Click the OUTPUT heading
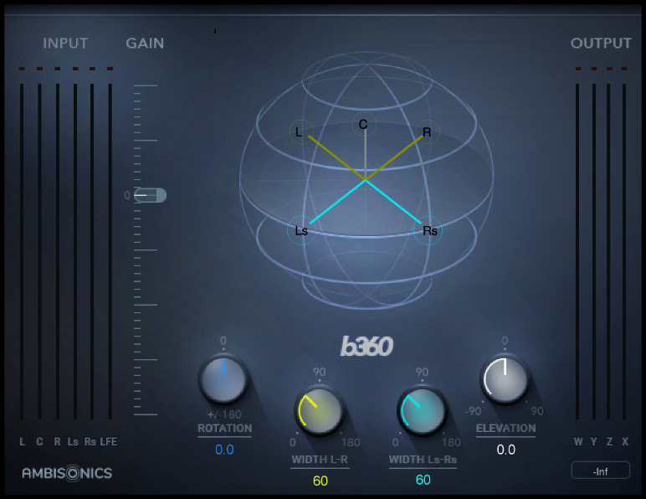Screen dimensions: 646x499 pos(601,44)
